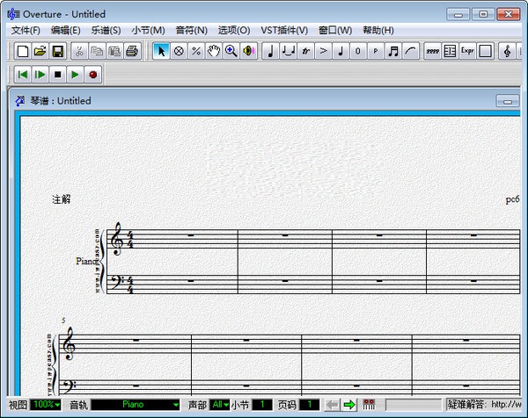Click the Copy icon in toolbar
This screenshot has height=418, width=528.
(x=97, y=52)
